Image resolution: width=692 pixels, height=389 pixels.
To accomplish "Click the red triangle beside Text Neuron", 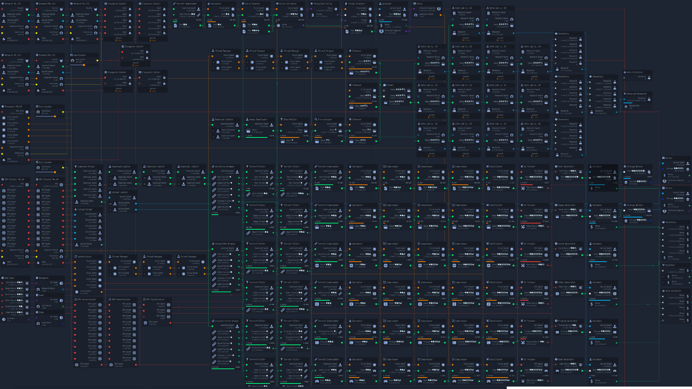I will [2, 283].
